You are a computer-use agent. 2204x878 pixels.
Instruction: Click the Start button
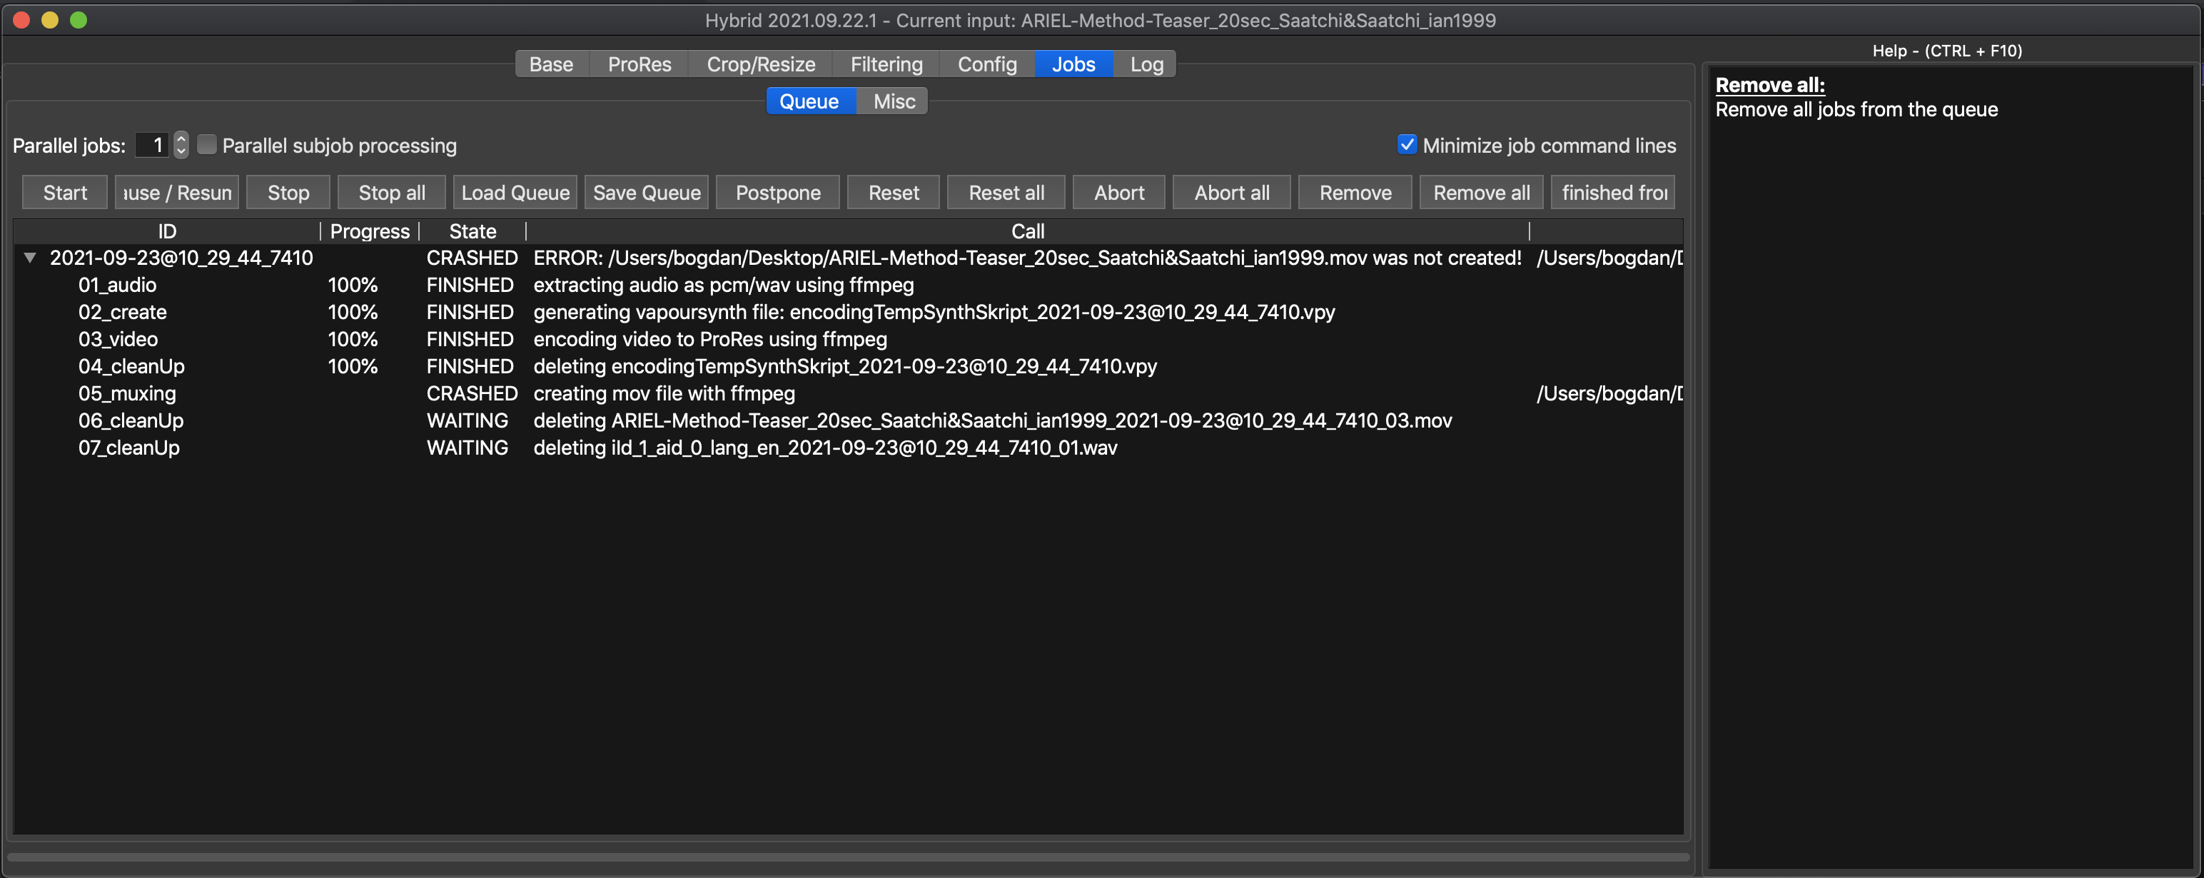(x=65, y=193)
